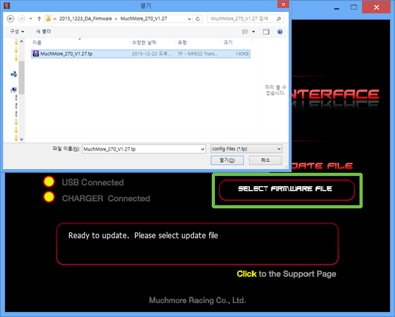Go up one folder level
Screen dimensions: 395x317
tap(39, 18)
